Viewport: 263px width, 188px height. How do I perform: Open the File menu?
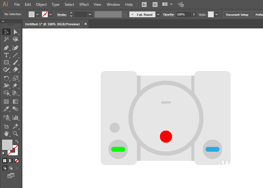click(17, 5)
